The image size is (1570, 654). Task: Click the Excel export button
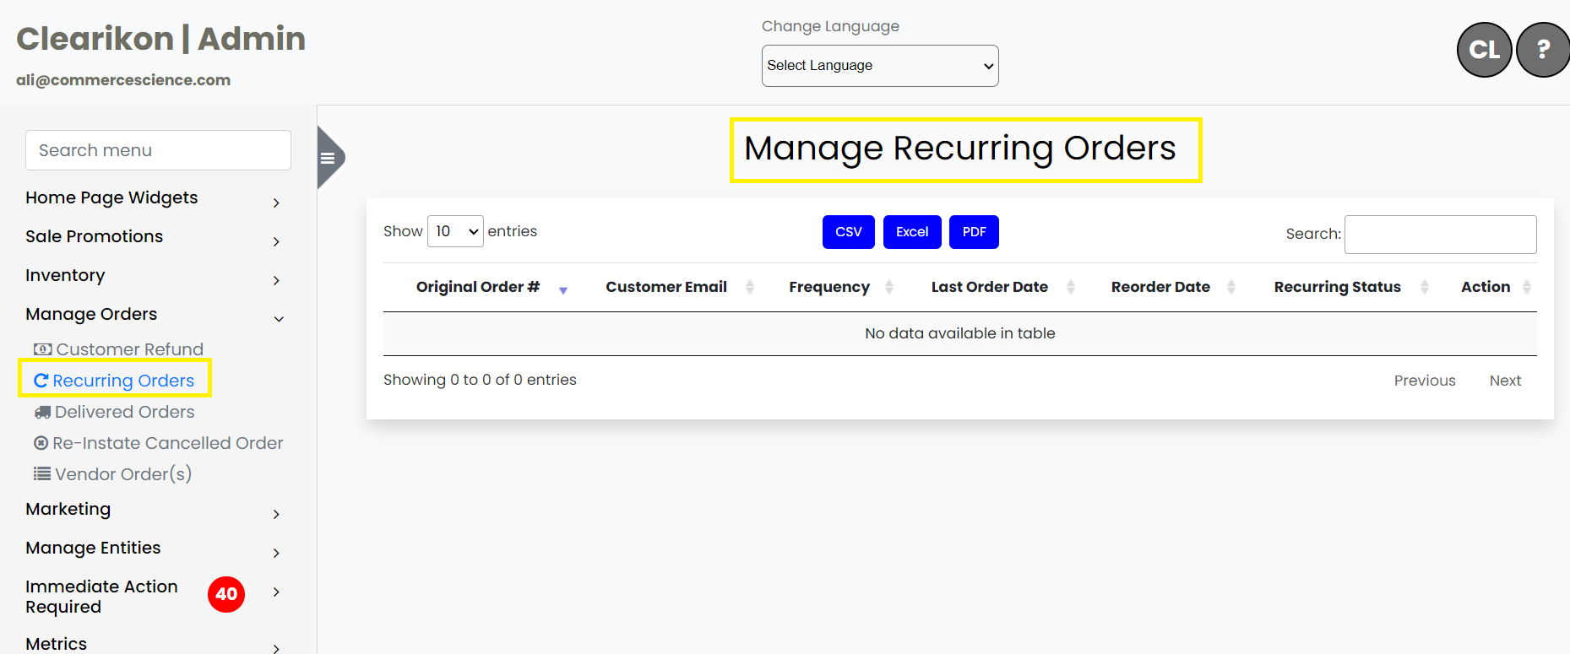[911, 232]
